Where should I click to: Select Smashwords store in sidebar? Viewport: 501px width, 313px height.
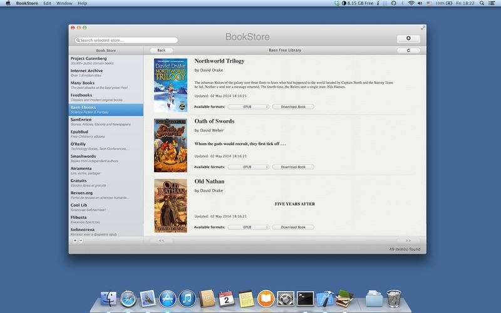coord(106,158)
